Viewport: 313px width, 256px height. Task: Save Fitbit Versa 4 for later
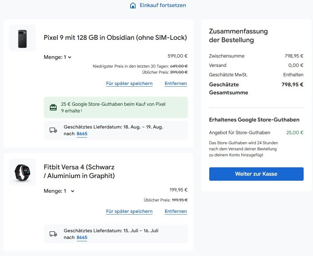129,211
